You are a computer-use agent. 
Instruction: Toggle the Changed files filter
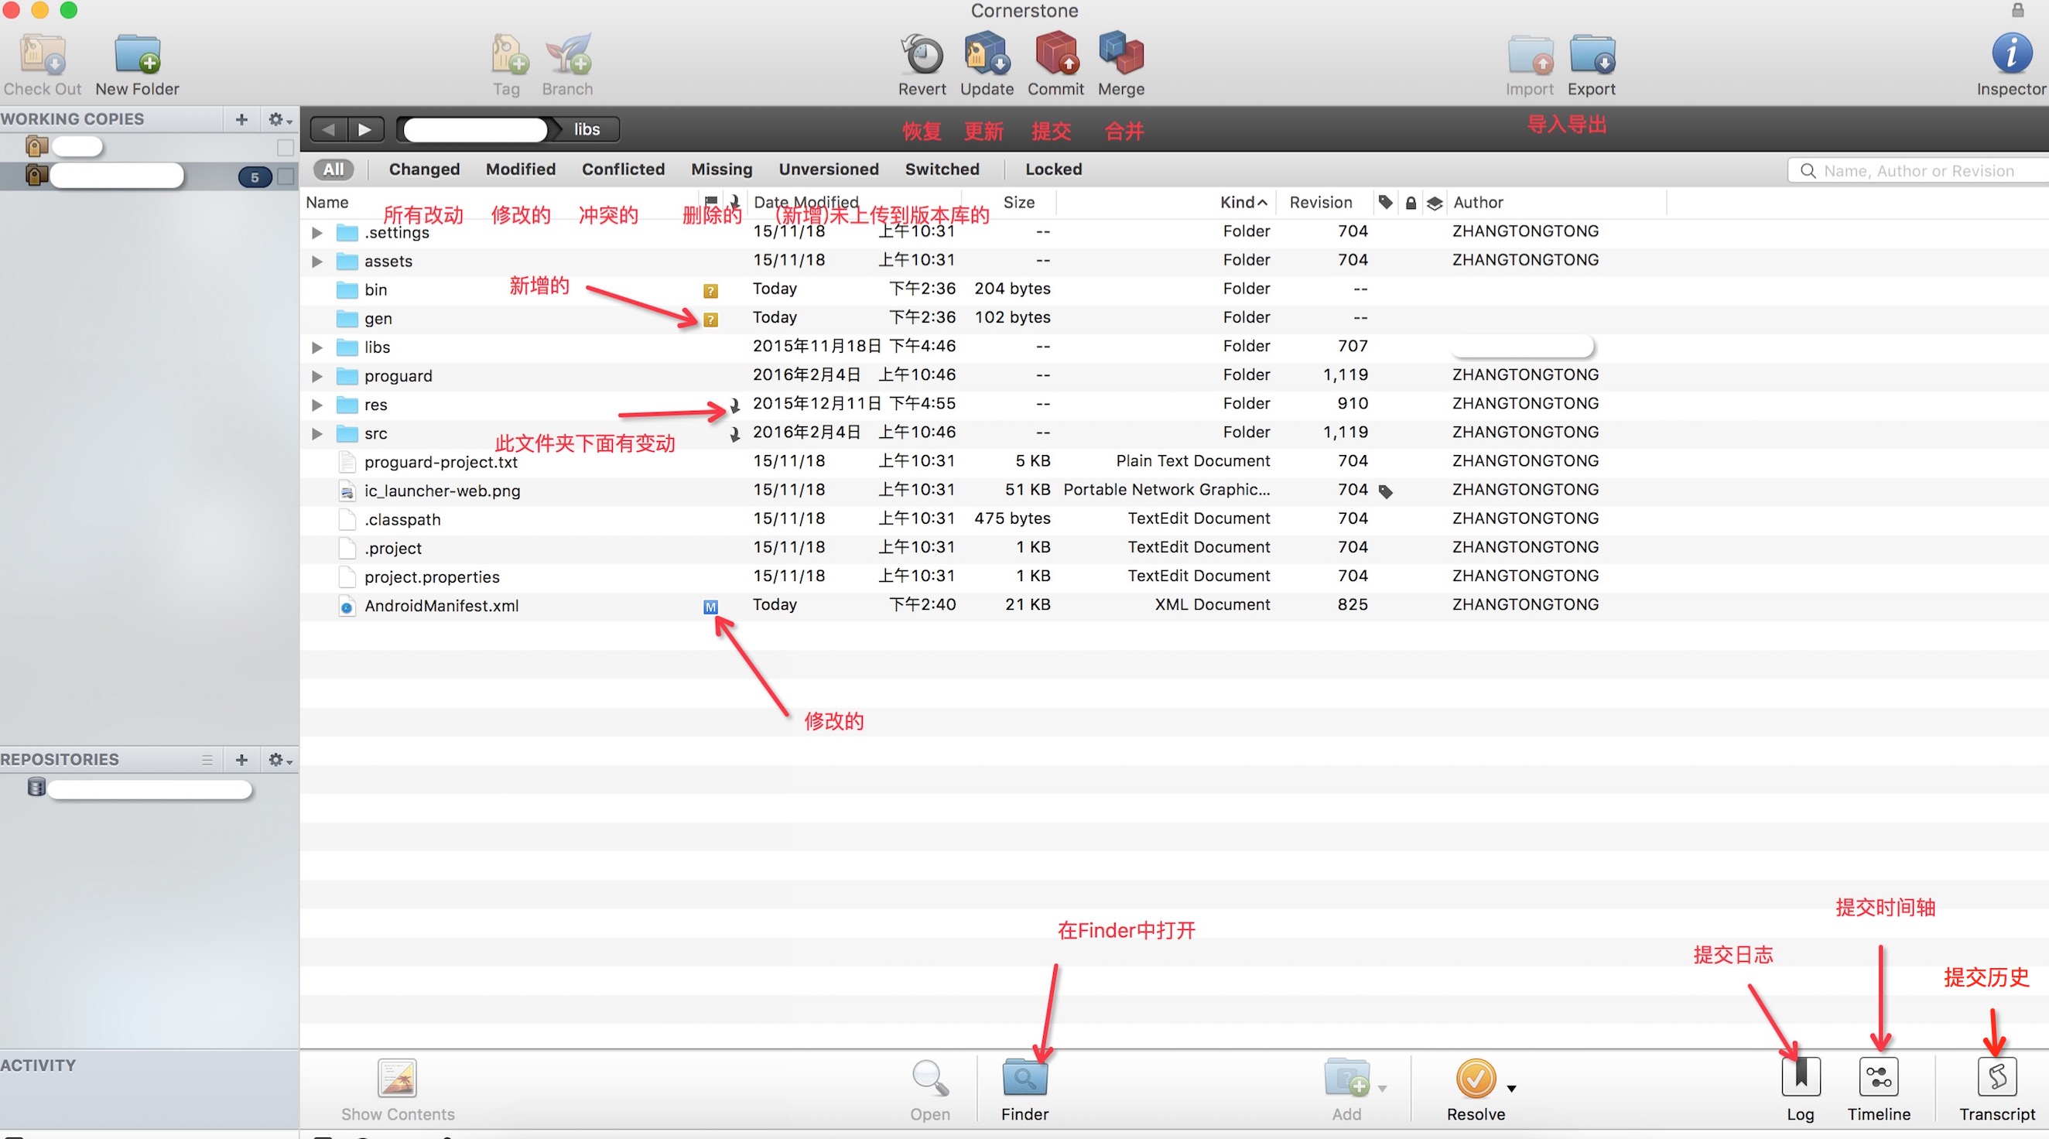point(423,169)
